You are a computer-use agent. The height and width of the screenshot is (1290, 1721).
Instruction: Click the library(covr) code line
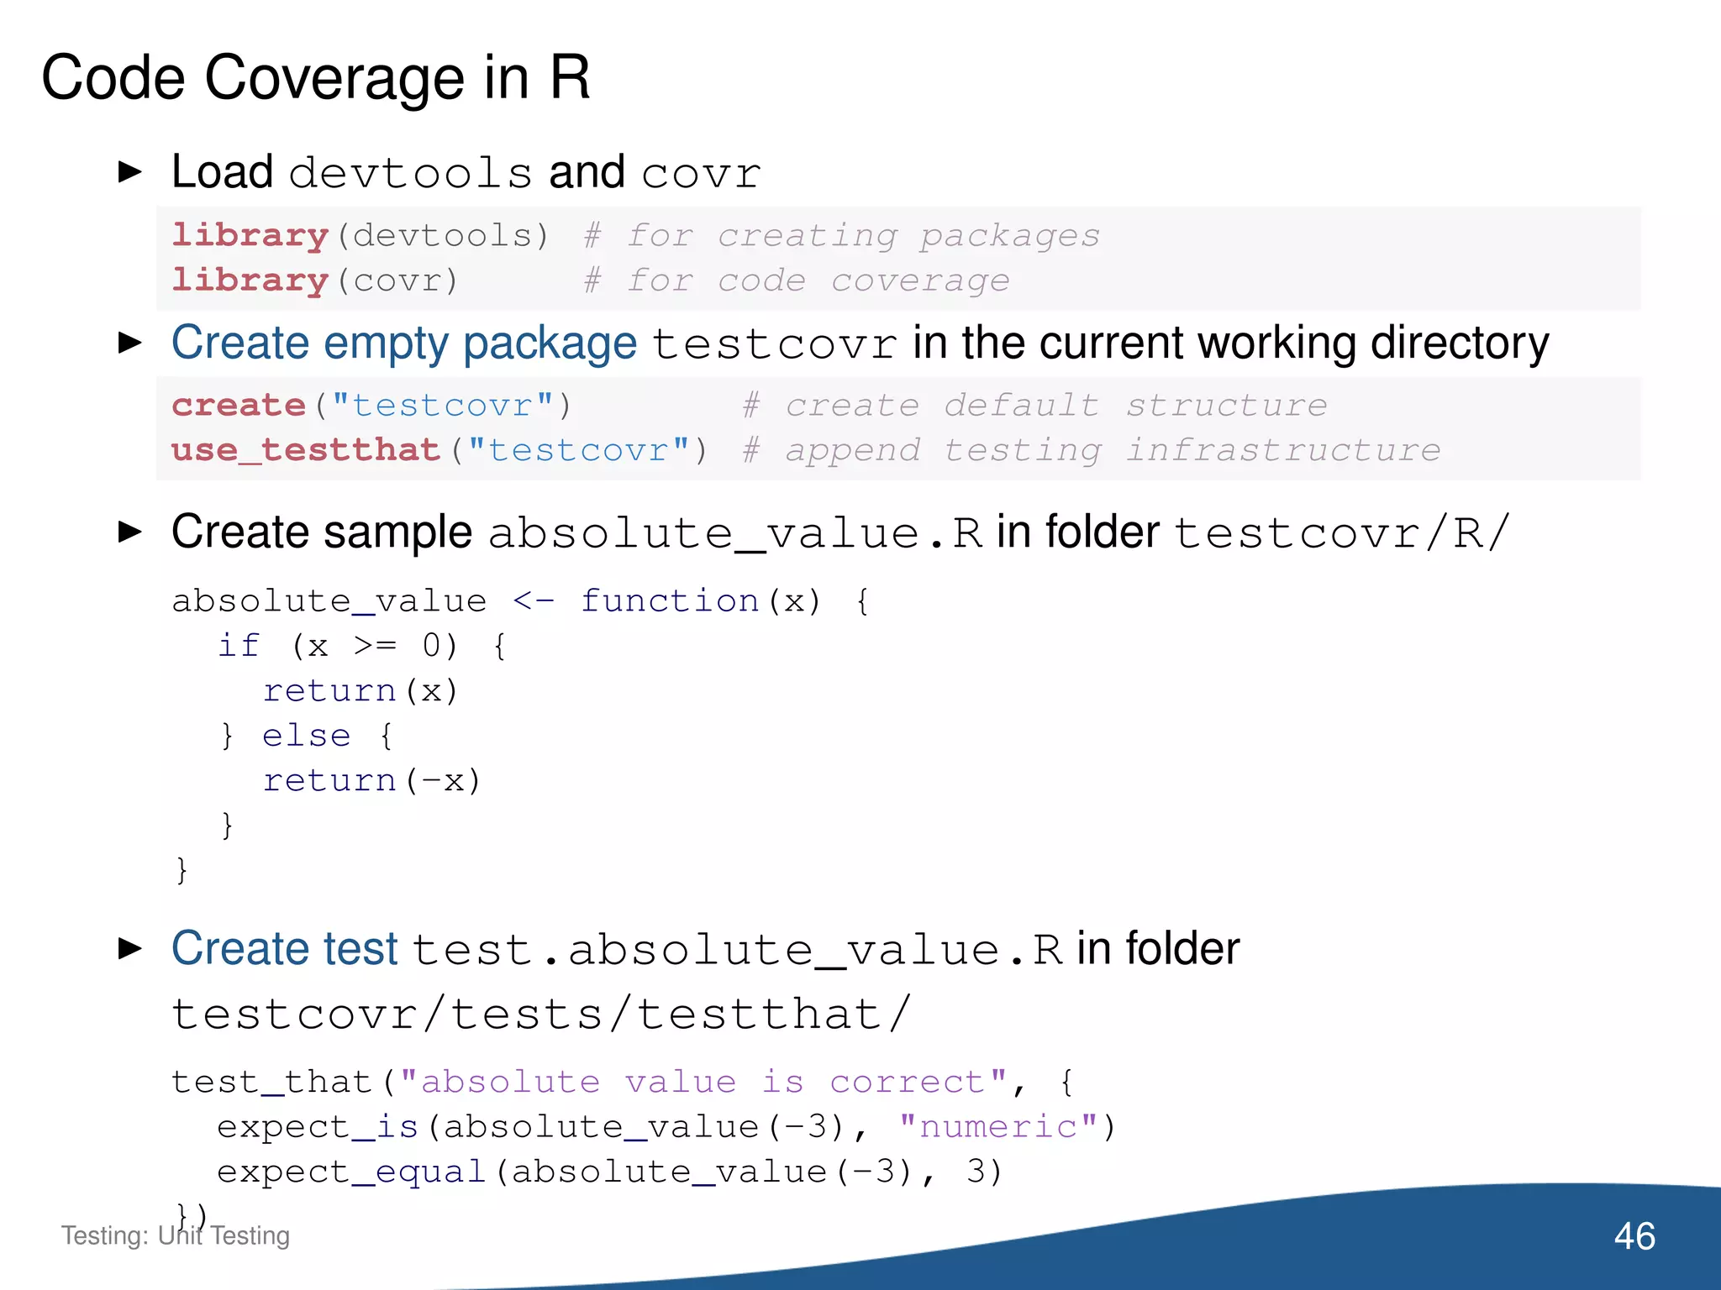point(315,281)
